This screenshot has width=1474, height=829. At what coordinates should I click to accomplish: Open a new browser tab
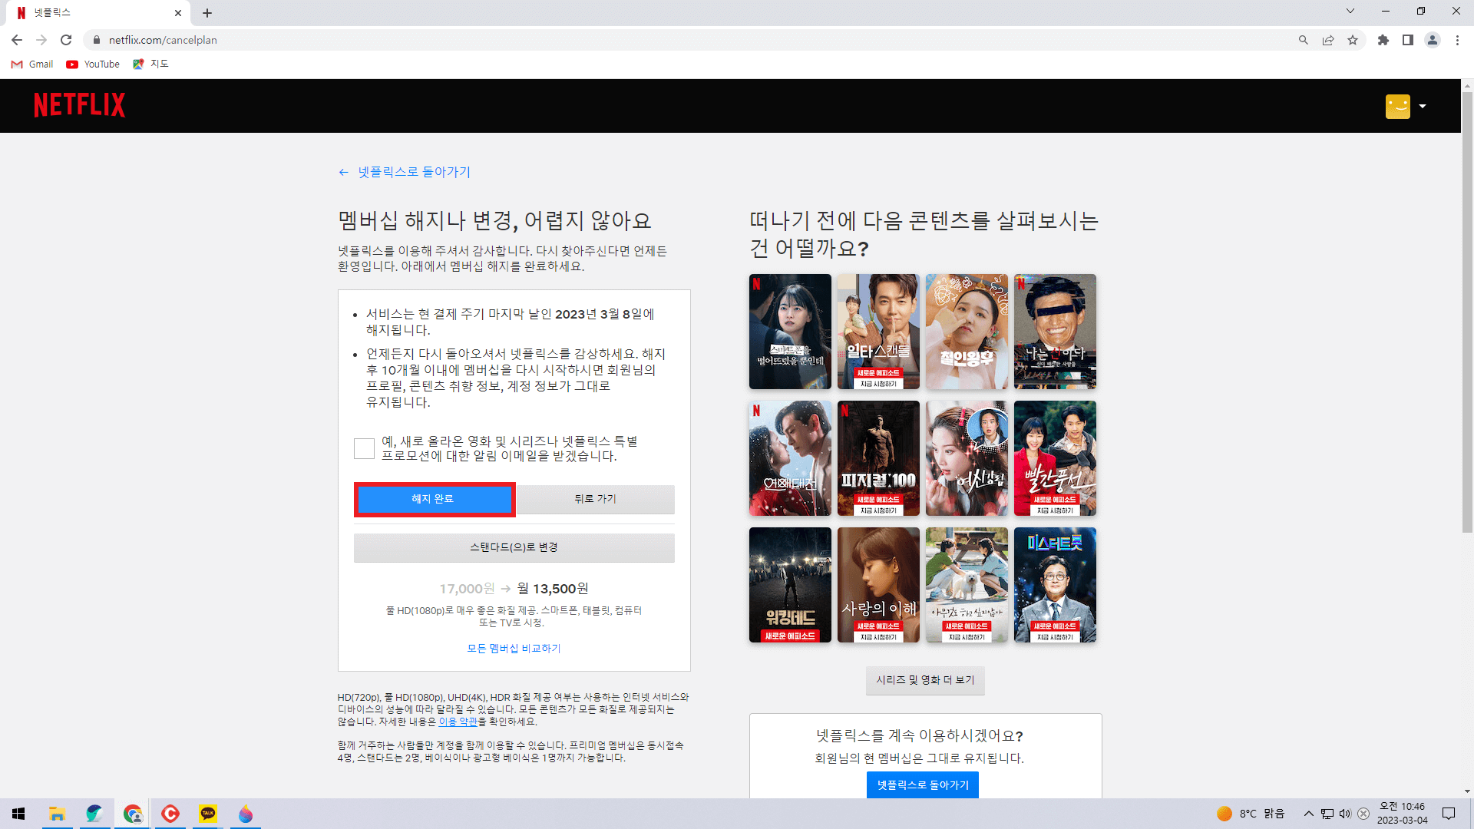pos(207,13)
